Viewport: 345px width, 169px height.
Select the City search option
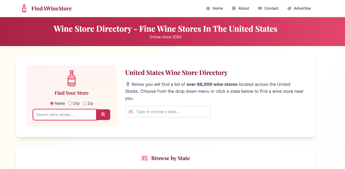(x=70, y=103)
